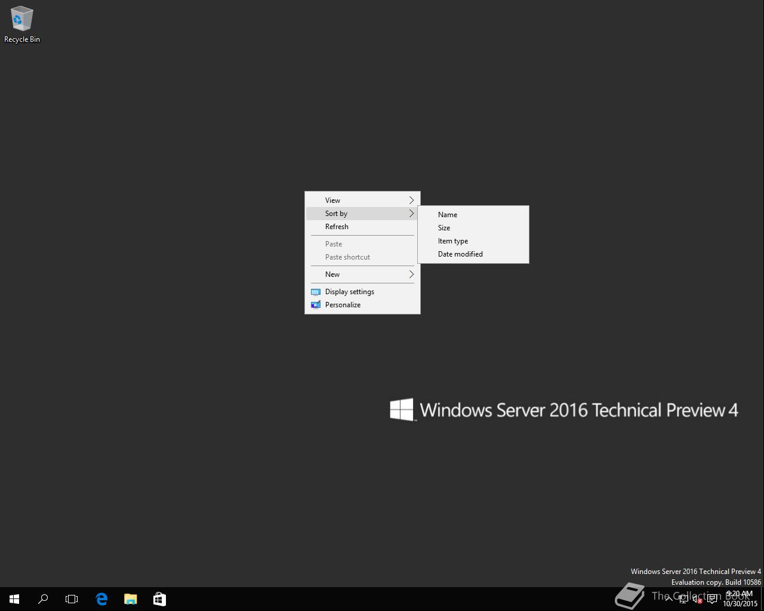Sort desktop icons by Size
This screenshot has width=764, height=611.
473,228
